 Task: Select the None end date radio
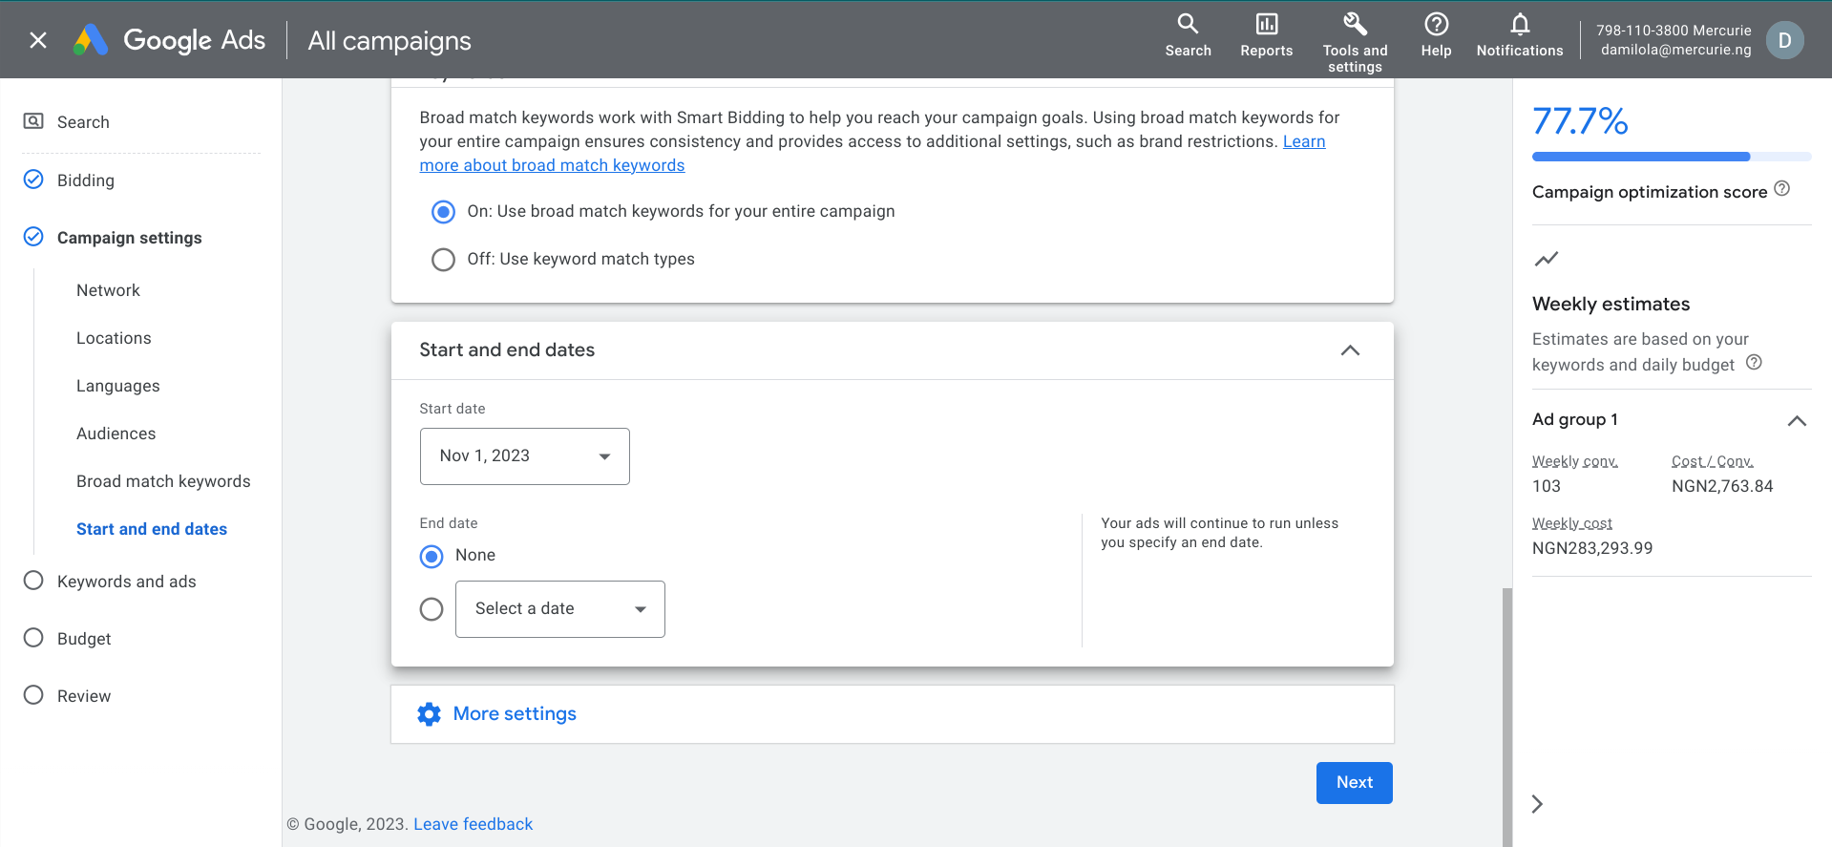[x=432, y=556]
